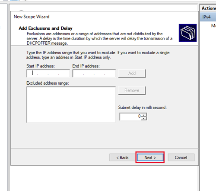Focus first octet of End IP address
This screenshot has height=191, width=216.
[x=79, y=74]
